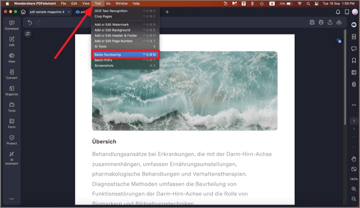Choose Add or Edit Header & Footer
Screen dimensions: 360x208
pos(125,35)
